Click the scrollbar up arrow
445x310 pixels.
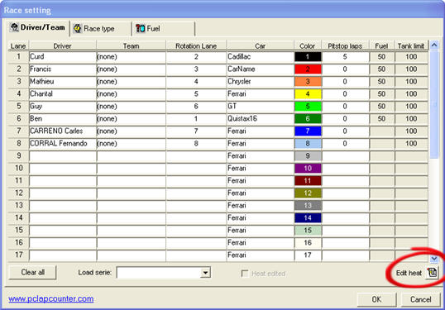point(434,45)
